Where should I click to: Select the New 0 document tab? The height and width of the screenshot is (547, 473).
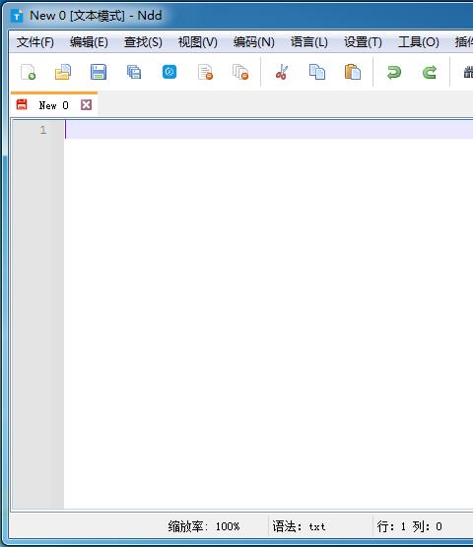coord(54,105)
